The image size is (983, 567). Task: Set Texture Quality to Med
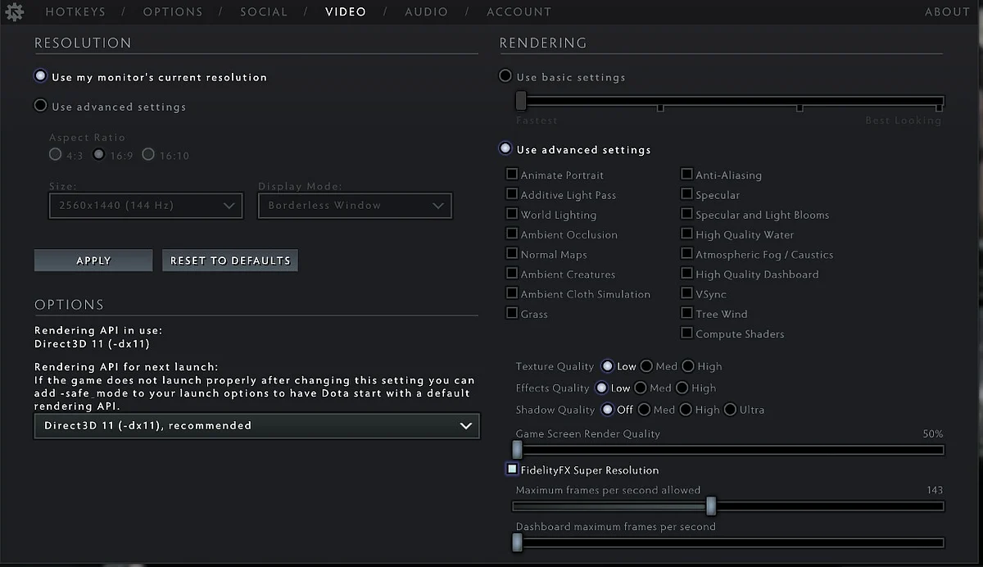click(x=646, y=366)
